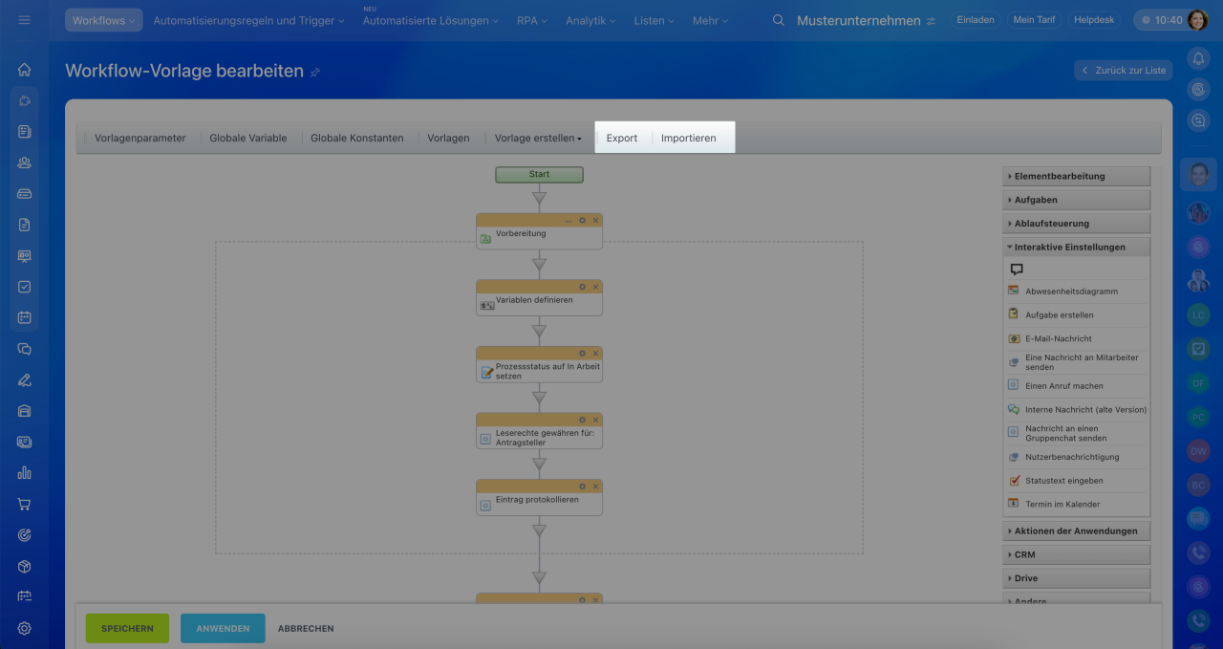Open the Workflows dropdown menu

click(x=104, y=20)
